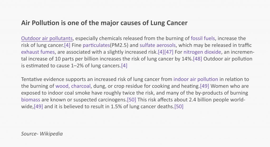270x147 pixels.
Task: Open citation [4] after 'lung cancer.'
Action: pos(67,45)
